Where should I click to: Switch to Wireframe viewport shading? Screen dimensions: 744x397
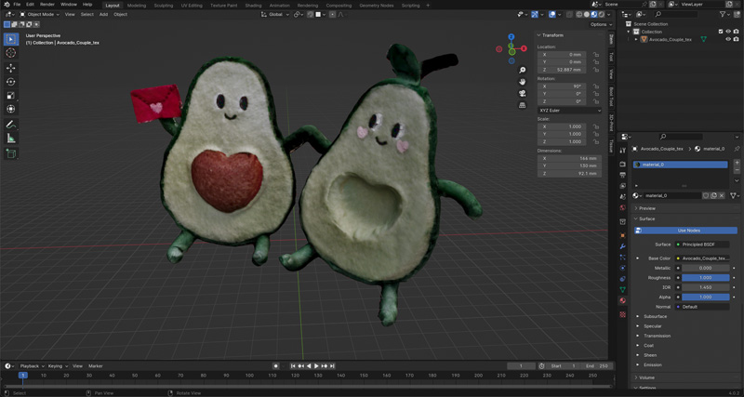[x=579, y=14]
